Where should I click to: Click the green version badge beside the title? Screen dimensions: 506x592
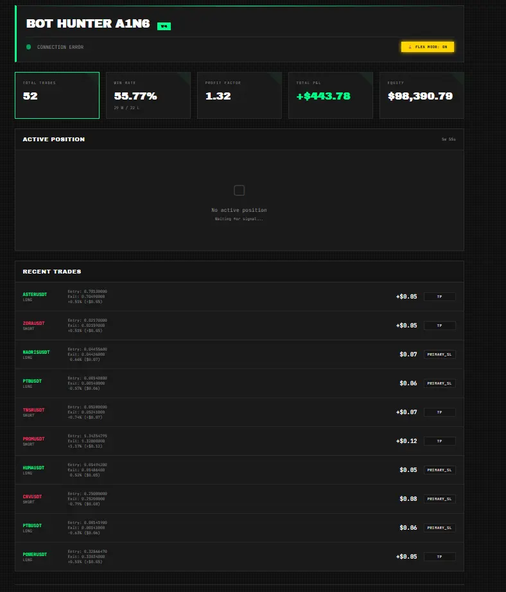tap(164, 26)
